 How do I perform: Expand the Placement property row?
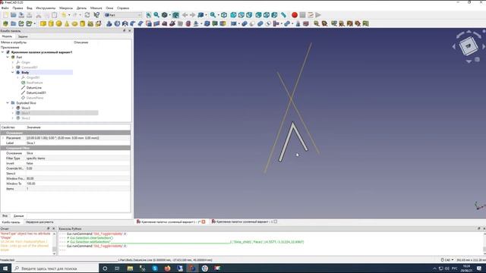(3, 138)
